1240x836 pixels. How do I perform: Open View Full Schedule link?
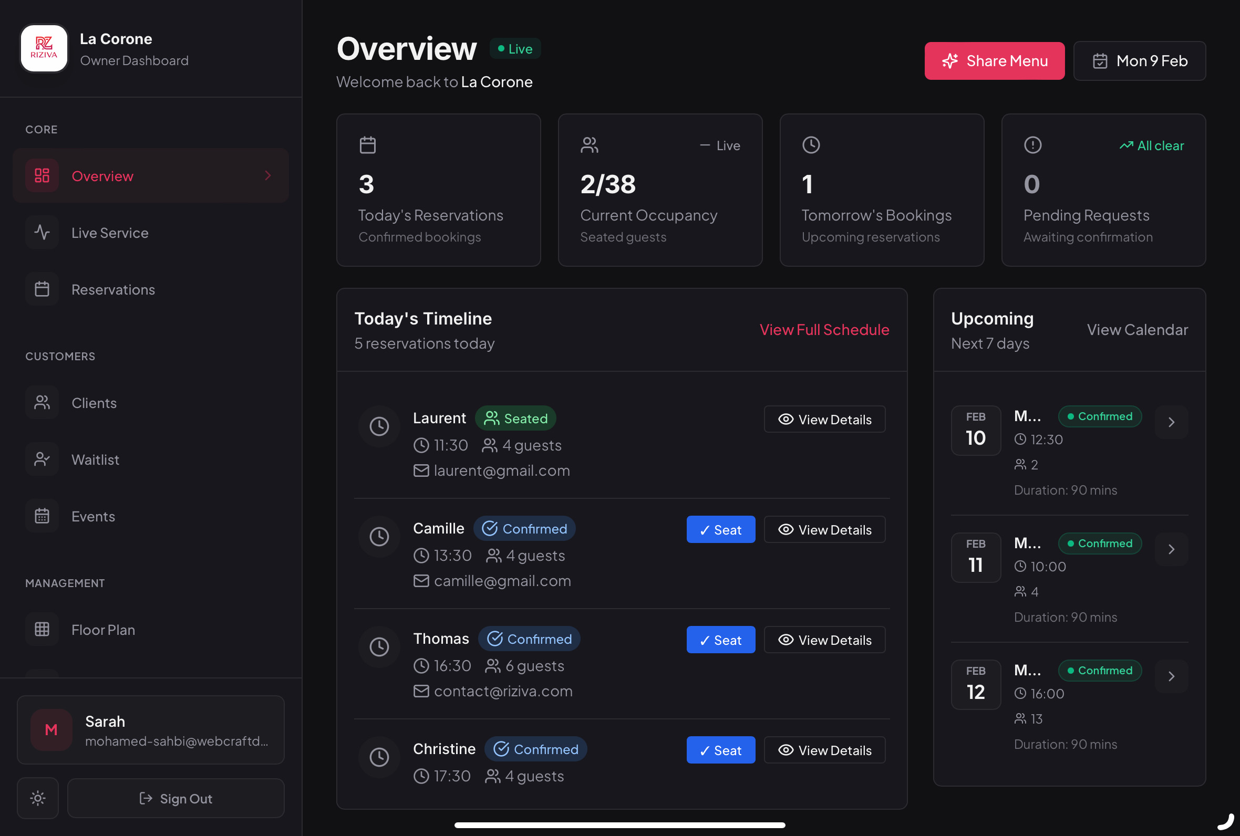(x=823, y=329)
